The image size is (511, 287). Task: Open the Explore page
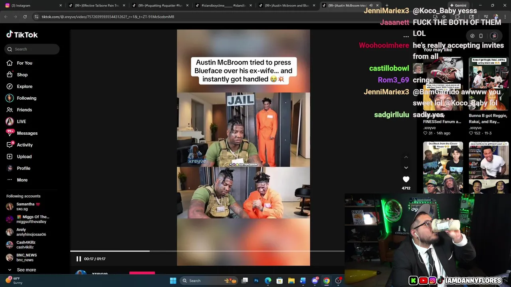(x=24, y=86)
